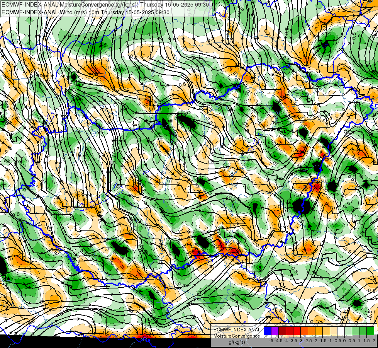
Task: Click the darkest green swatch (1.5 to 2)
Action: click(370, 331)
